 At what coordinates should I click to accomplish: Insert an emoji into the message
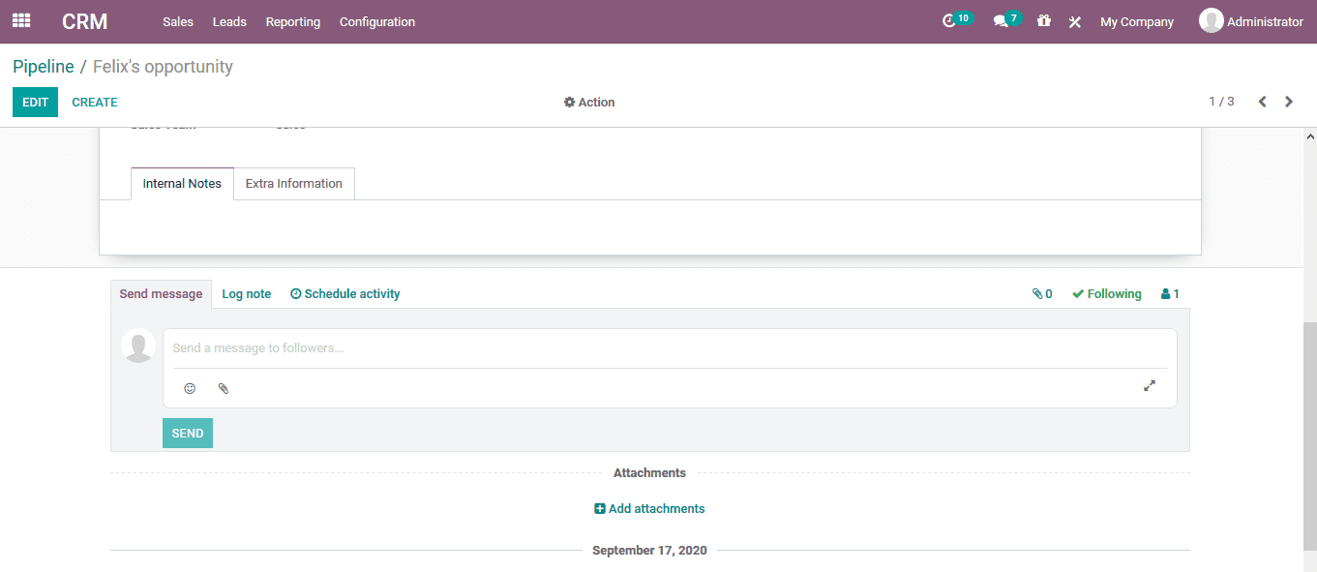190,388
